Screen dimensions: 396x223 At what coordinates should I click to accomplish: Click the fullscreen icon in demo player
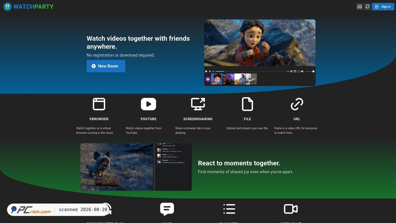coord(298,71)
